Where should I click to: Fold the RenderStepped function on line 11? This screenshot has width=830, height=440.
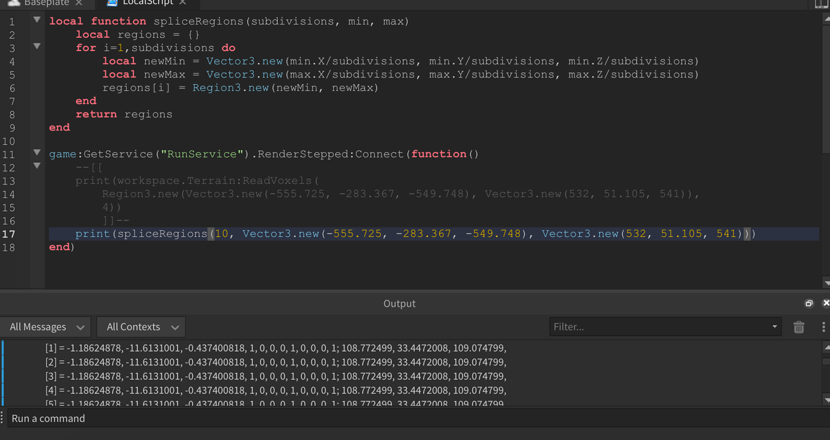[37, 153]
